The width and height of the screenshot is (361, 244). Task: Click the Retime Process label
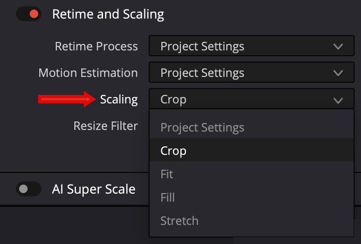(x=96, y=46)
